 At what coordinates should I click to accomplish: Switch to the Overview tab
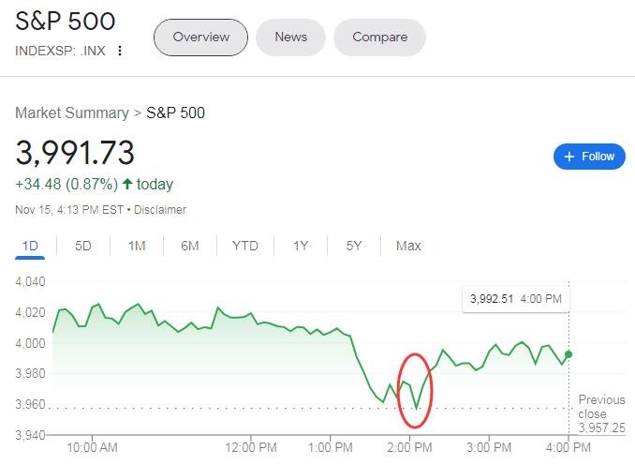click(x=200, y=37)
